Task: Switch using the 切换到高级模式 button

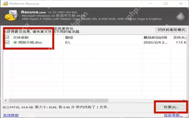Action: click(x=171, y=30)
